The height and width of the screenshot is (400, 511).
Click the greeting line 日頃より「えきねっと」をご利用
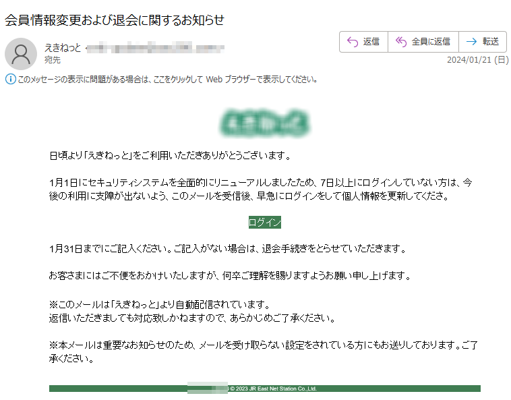170,156
